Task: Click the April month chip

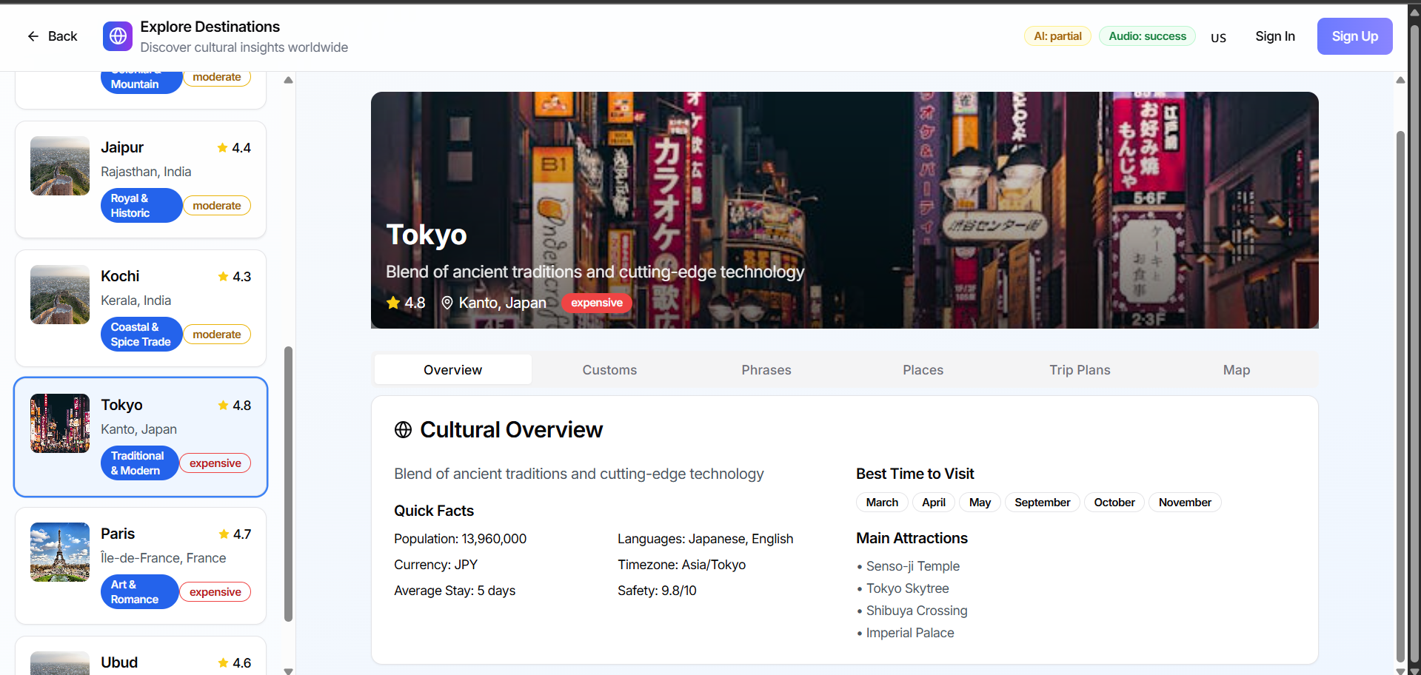Action: tap(934, 503)
